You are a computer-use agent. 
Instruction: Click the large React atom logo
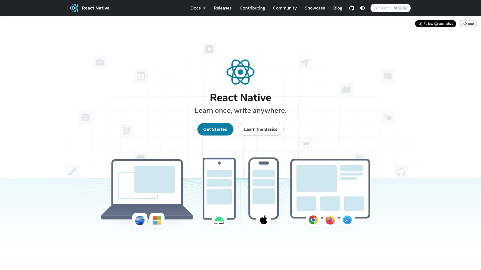[241, 72]
